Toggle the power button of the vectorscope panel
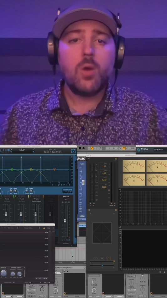This screenshot has width=167, height=298. point(116,210)
